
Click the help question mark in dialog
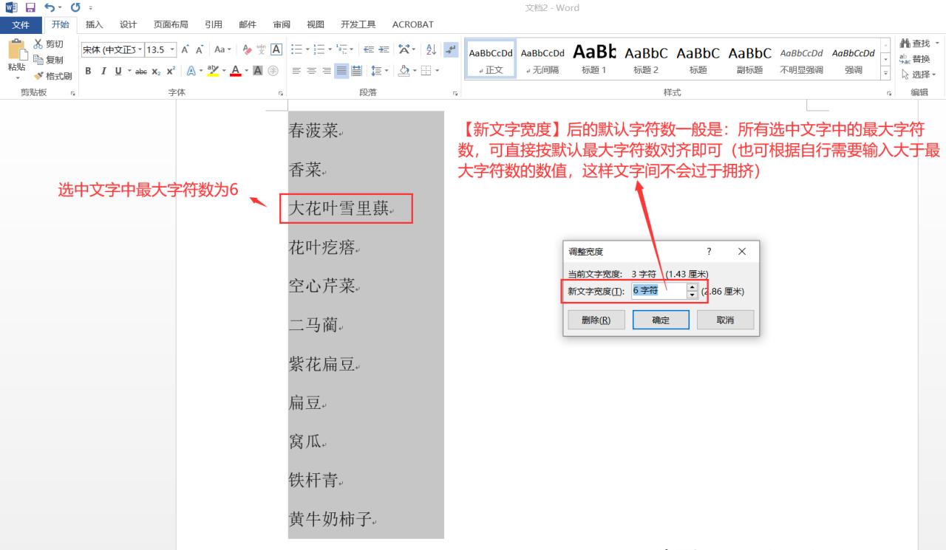pos(709,252)
